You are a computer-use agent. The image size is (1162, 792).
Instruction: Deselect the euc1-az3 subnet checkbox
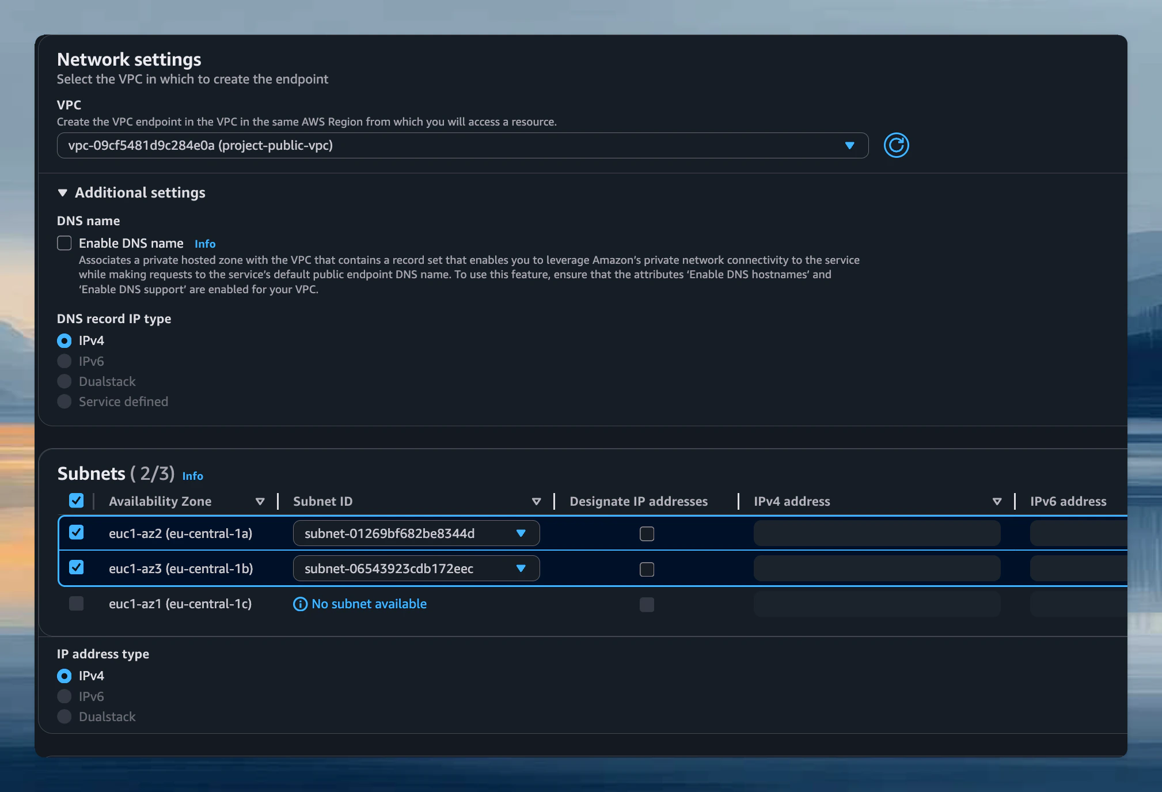tap(76, 568)
